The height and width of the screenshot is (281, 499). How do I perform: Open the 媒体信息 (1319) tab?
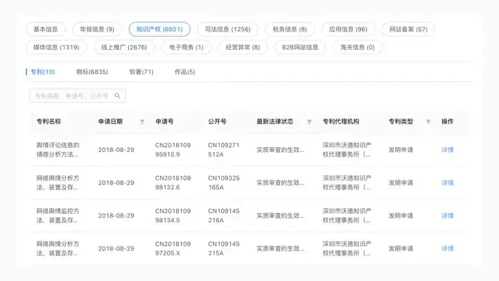(56, 47)
